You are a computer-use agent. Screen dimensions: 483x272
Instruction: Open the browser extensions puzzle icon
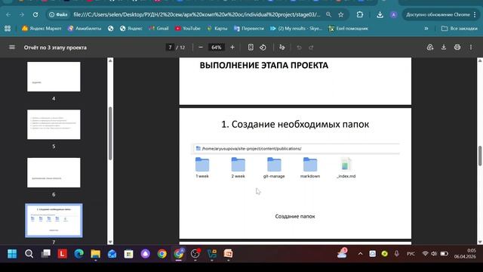point(360,14)
